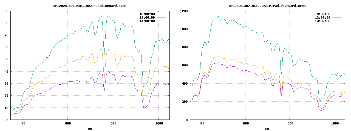Viewport: 351px width, 131px height.
Task: Click the teal line sample beside 14:00:00
Action: coord(161,21)
